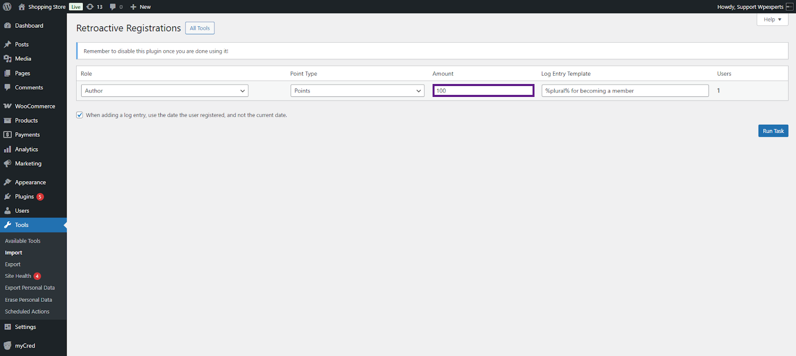Click the Log Entry Template field
Screen dimensions: 796x356
pos(625,91)
